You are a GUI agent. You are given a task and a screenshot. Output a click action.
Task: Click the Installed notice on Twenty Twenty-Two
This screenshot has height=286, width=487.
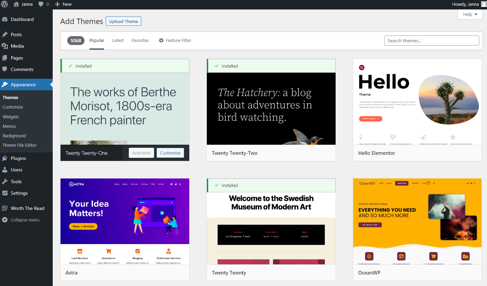point(271,66)
